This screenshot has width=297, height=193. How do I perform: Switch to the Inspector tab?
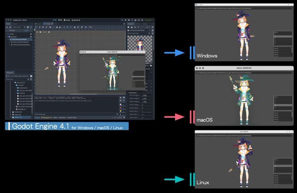coord(131,24)
